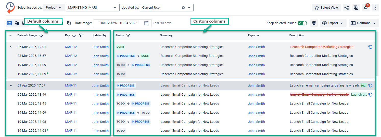
Task: Click the date range input field
Action: 118,23
